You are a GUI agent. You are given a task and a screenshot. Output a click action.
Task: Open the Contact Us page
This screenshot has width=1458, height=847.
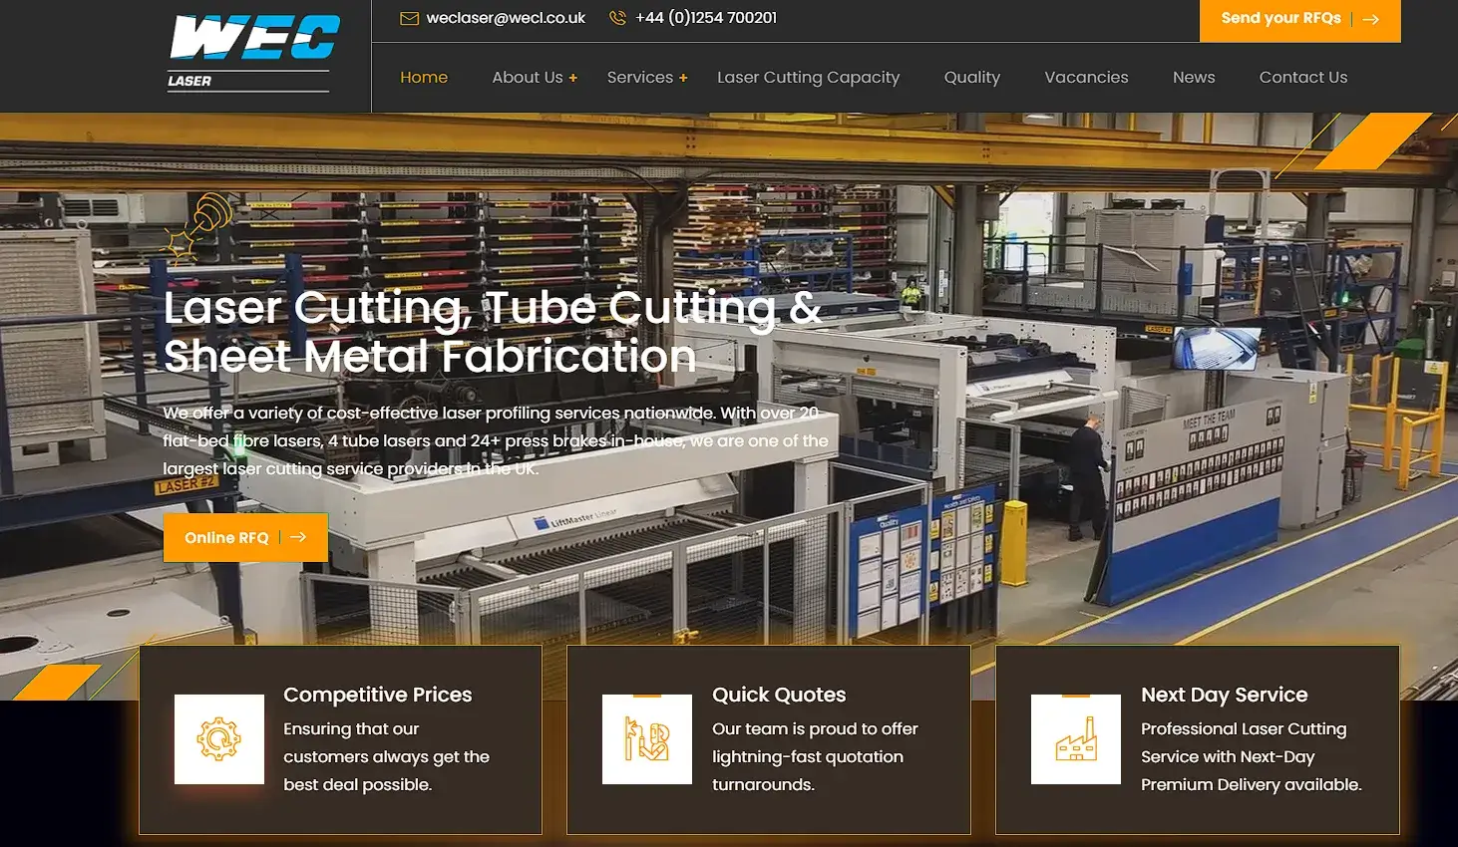(x=1302, y=78)
